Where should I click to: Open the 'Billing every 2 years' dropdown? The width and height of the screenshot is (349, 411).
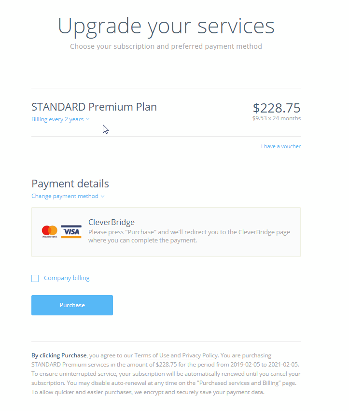point(57,119)
